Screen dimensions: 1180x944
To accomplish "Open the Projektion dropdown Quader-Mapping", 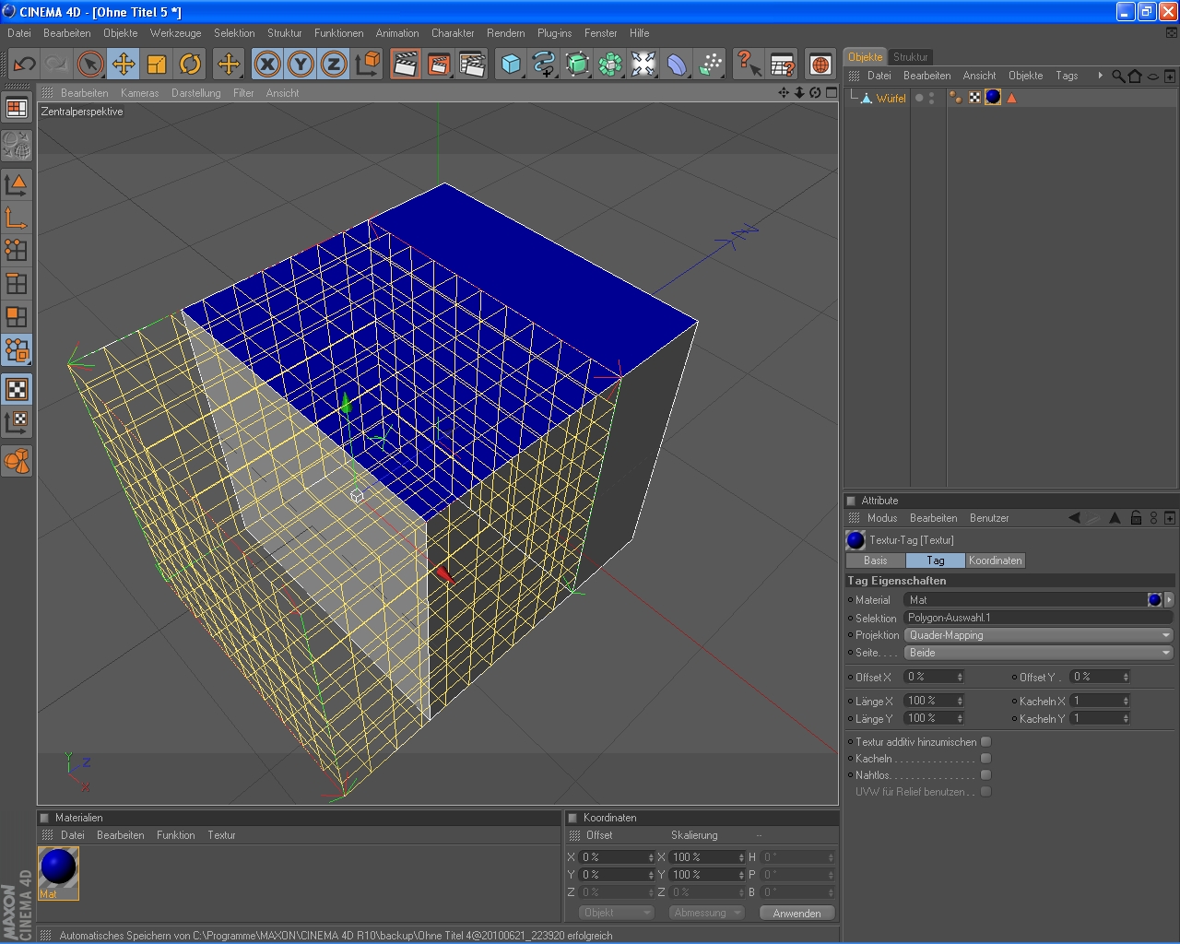I will pyautogui.click(x=1037, y=635).
